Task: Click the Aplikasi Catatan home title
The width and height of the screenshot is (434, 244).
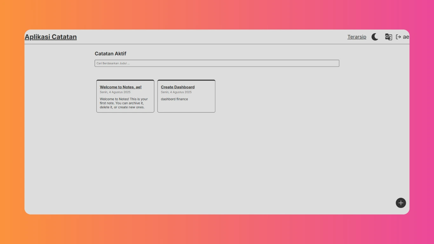Action: pos(51,37)
